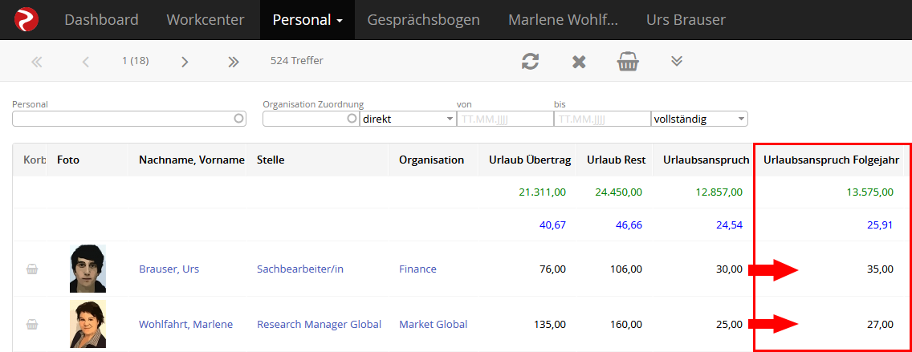Image resolution: width=912 pixels, height=352 pixels.
Task: Open the Gesprächsbogen tab
Action: [423, 20]
